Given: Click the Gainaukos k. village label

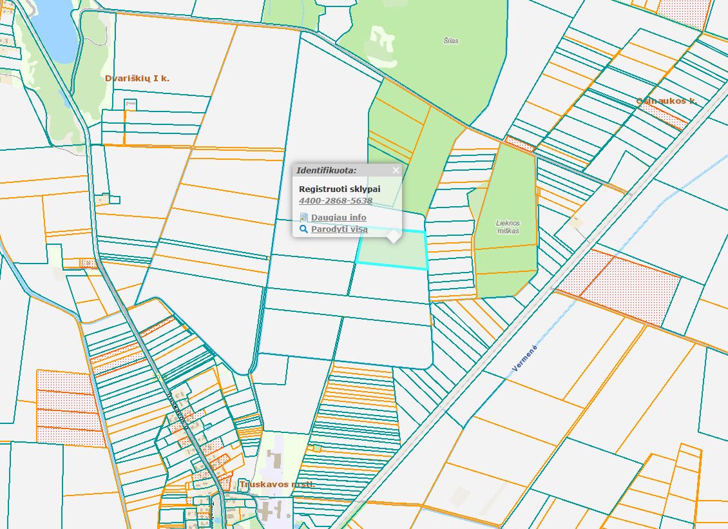Looking at the screenshot, I should [666, 101].
